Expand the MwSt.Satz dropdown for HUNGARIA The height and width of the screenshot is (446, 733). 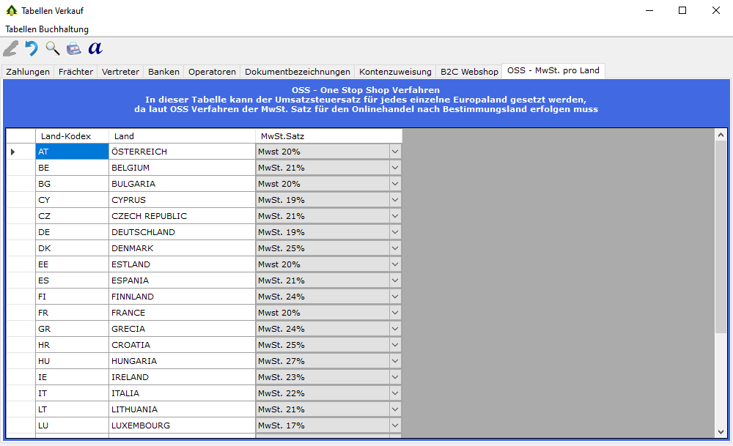(395, 361)
